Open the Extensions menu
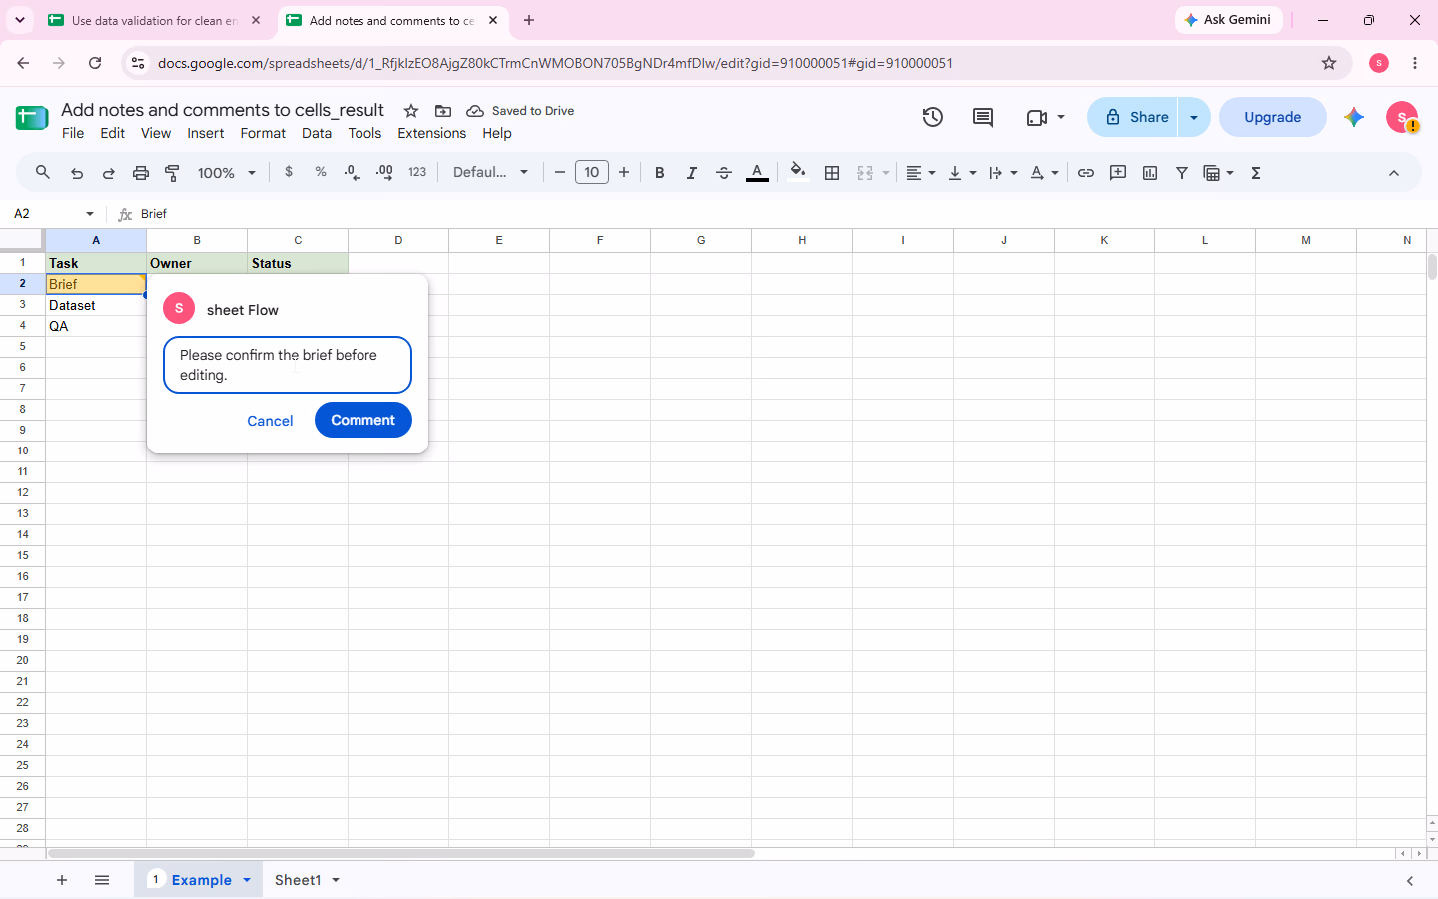The image size is (1438, 899). 431,133
